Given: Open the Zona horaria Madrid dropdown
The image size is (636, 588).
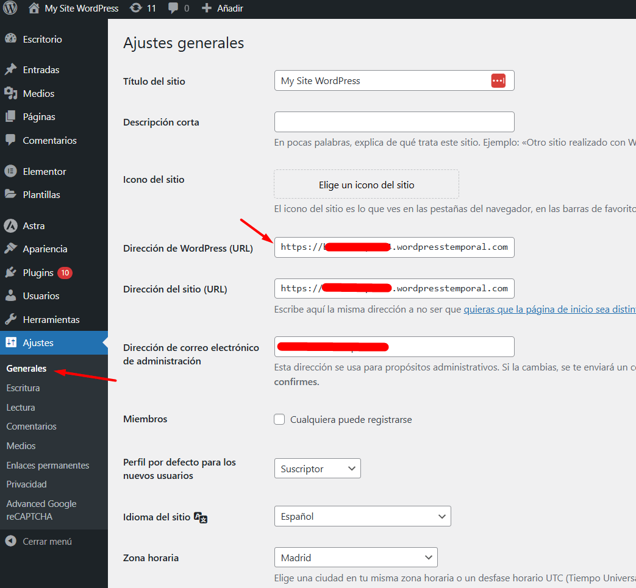Looking at the screenshot, I should pyautogui.click(x=356, y=558).
